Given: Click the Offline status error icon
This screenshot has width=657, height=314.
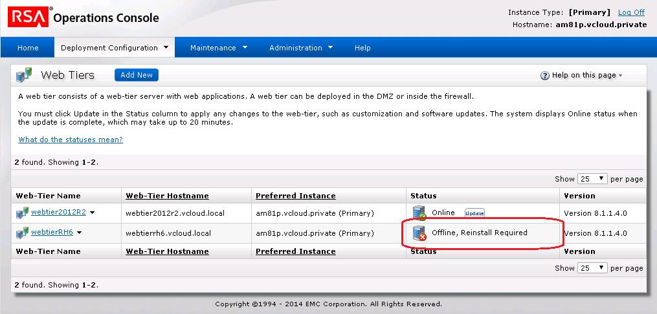Looking at the screenshot, I should (x=419, y=233).
